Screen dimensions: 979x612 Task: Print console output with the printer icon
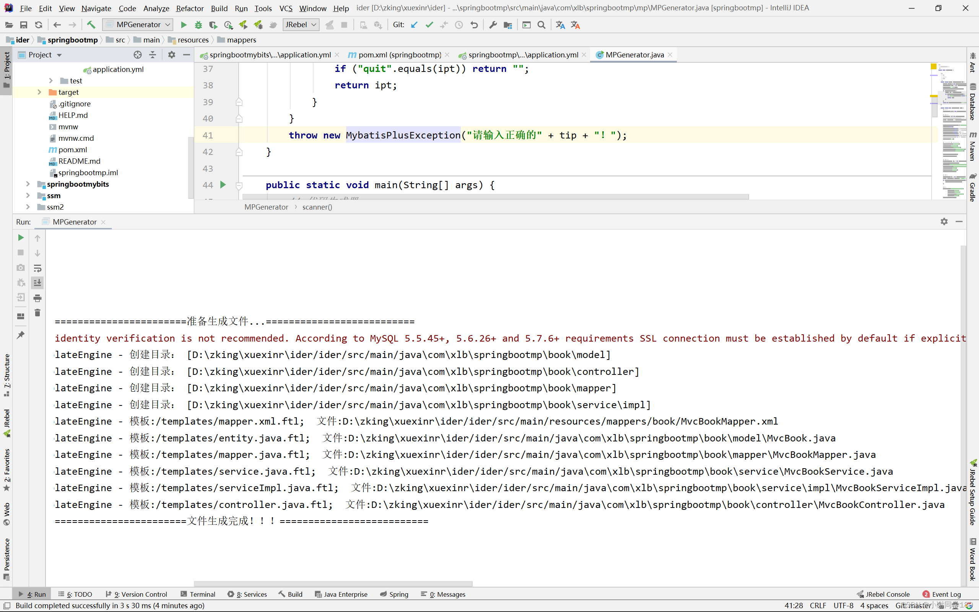click(x=37, y=298)
